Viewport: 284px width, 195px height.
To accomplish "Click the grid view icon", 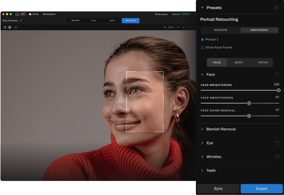I will [5, 27].
